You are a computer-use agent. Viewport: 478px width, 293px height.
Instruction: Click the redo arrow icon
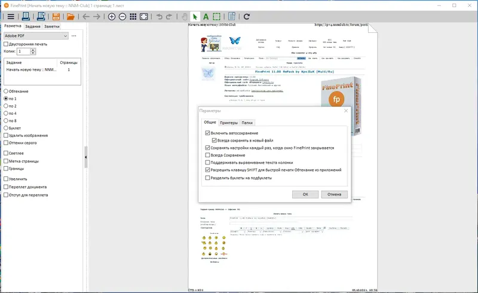tap(169, 17)
